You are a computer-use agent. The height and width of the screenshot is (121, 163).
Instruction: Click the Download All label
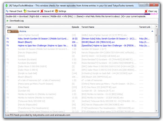(x=33, y=11)
